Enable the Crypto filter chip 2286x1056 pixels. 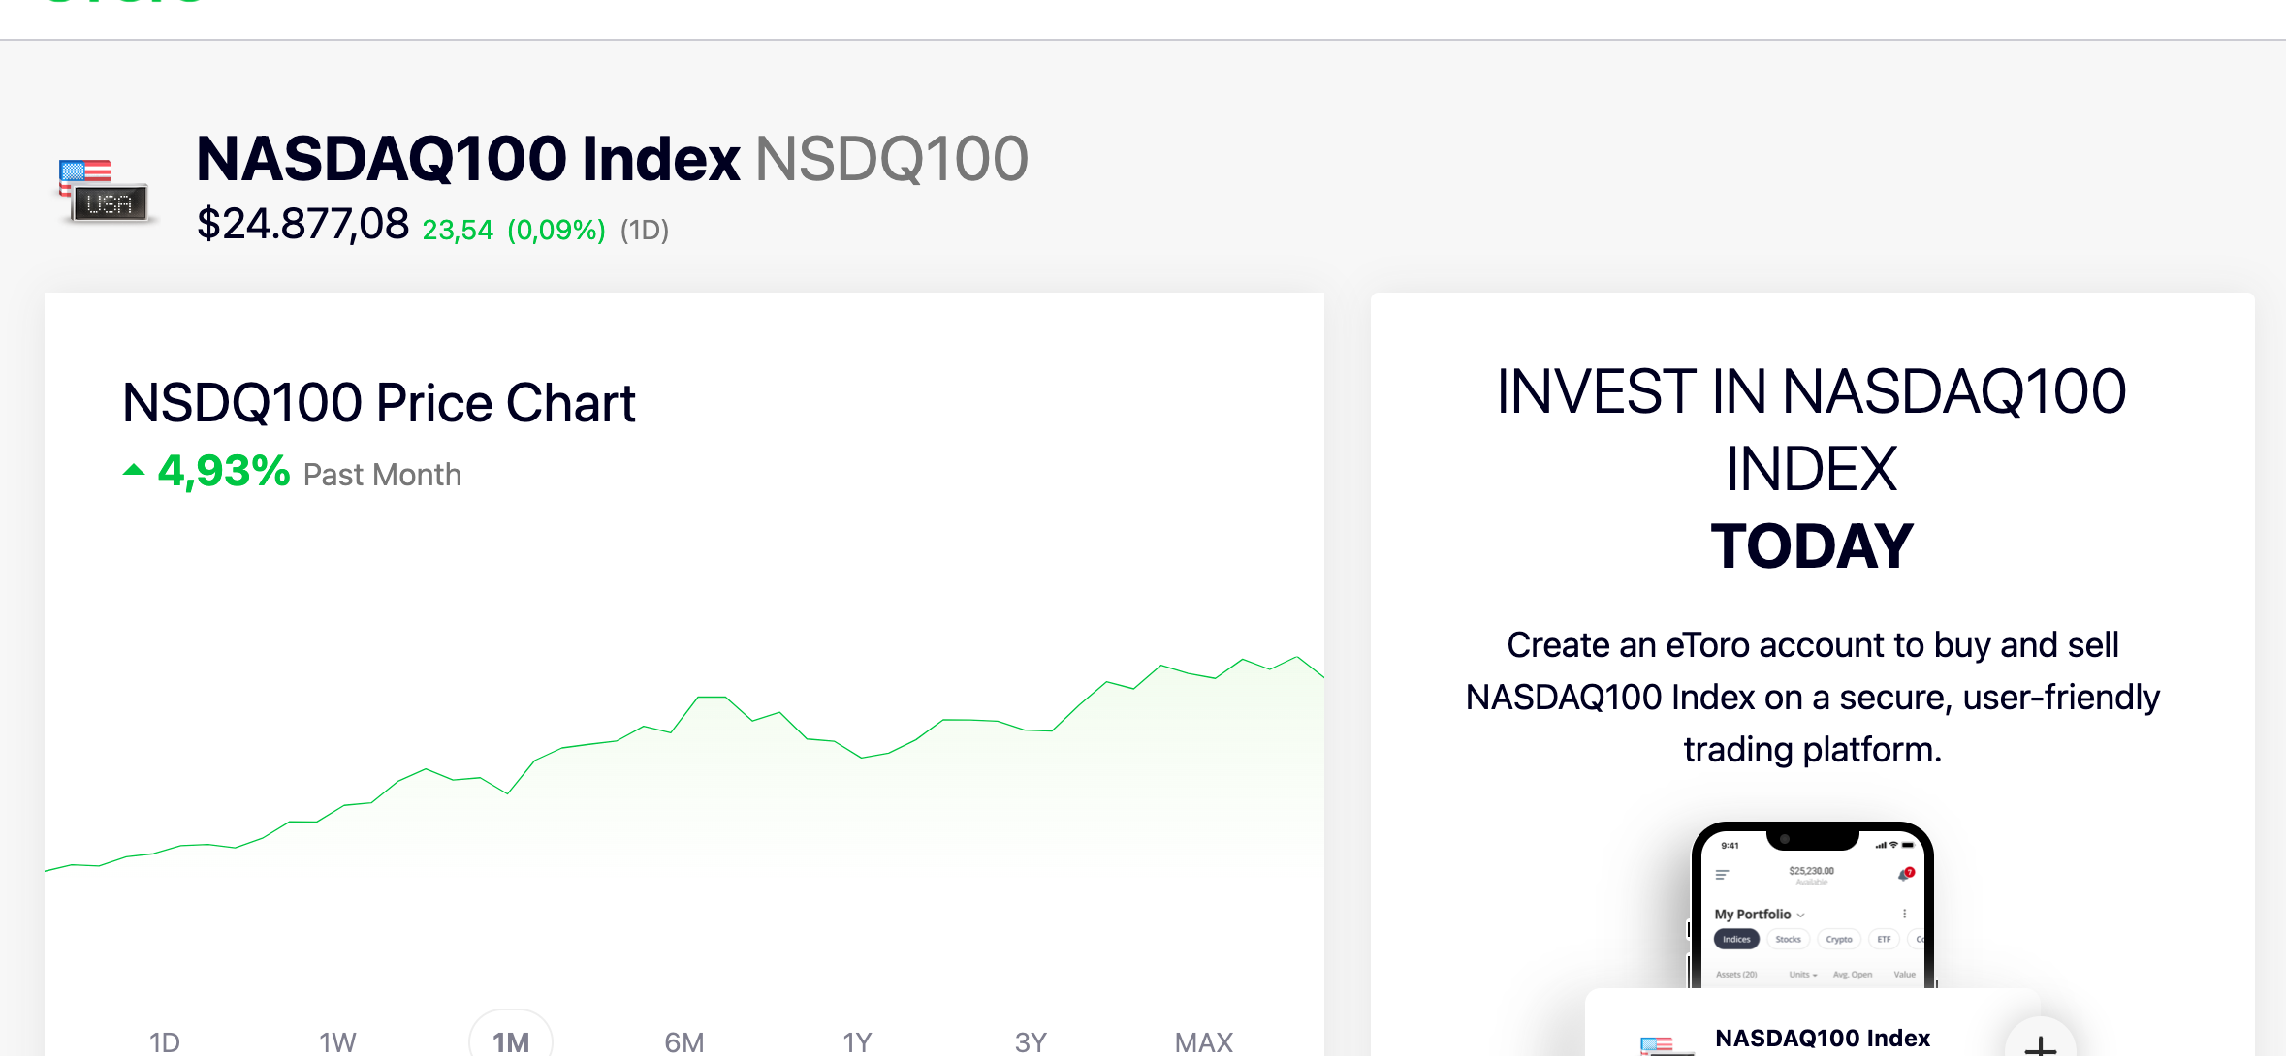click(x=1838, y=939)
